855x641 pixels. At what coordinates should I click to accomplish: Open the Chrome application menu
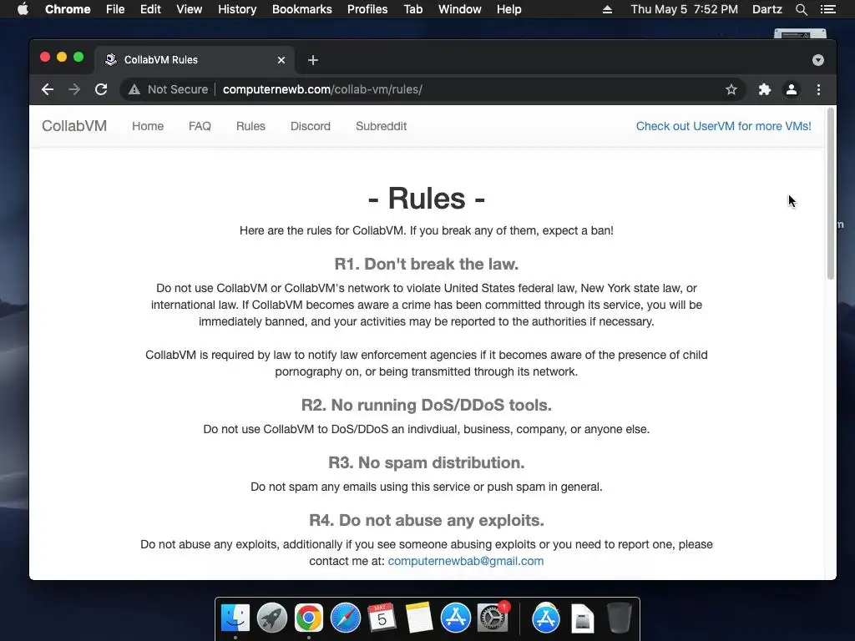[x=68, y=9]
